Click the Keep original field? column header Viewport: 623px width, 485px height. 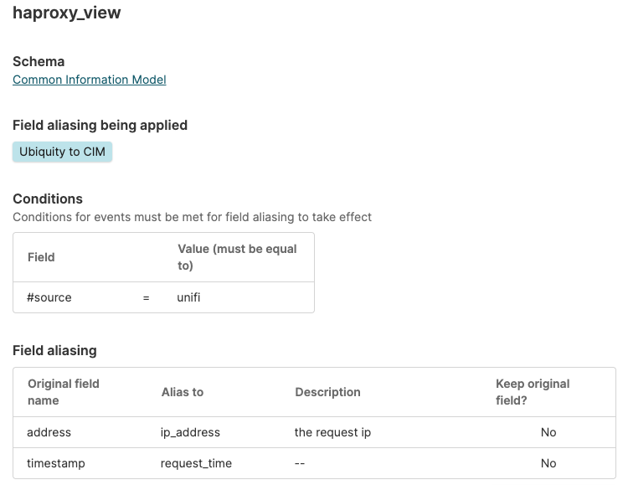533,392
